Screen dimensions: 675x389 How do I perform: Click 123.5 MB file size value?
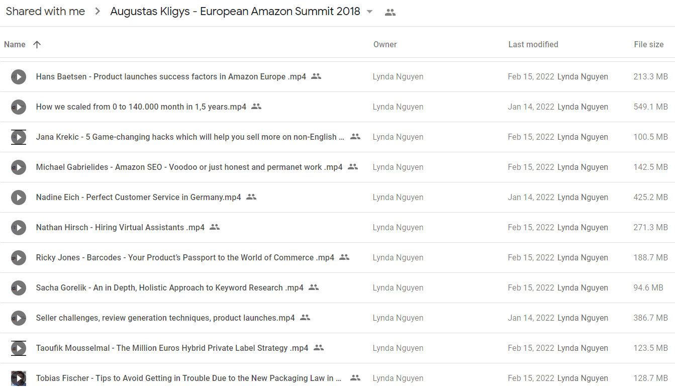click(x=650, y=348)
